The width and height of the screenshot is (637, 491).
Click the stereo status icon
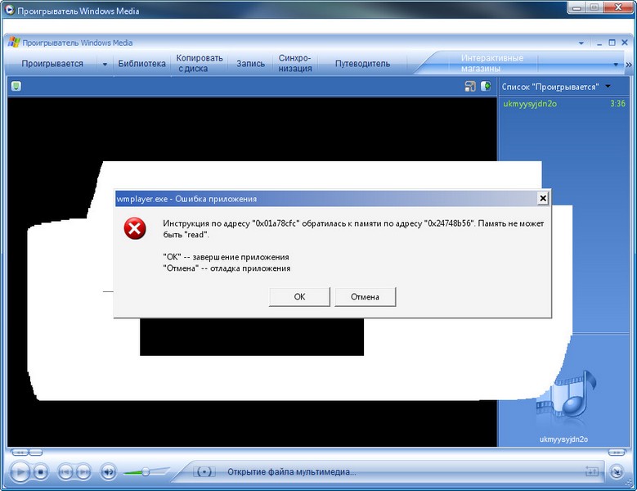204,472
